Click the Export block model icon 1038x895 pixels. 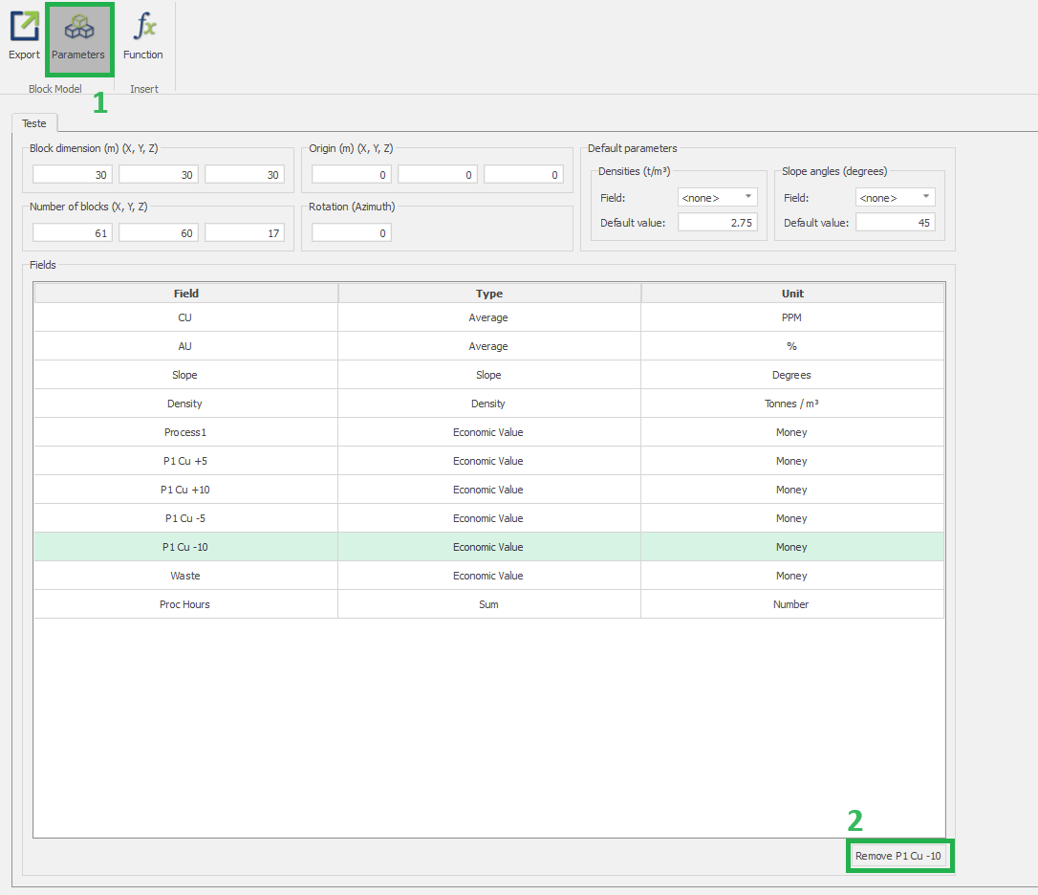pyautogui.click(x=24, y=36)
